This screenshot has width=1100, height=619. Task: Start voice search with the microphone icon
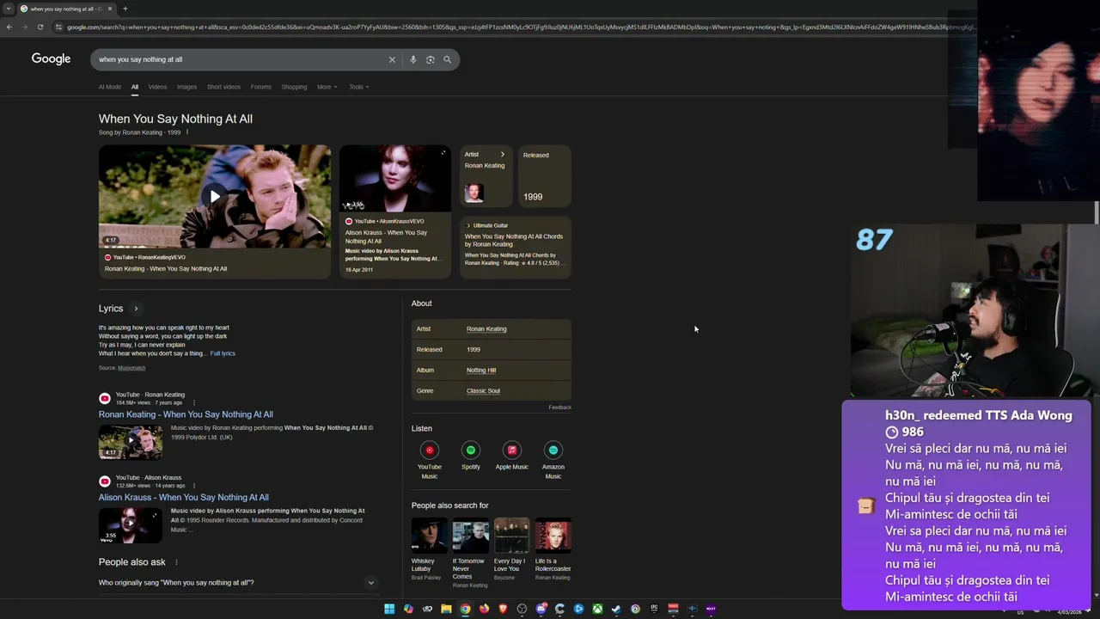pyautogui.click(x=413, y=59)
